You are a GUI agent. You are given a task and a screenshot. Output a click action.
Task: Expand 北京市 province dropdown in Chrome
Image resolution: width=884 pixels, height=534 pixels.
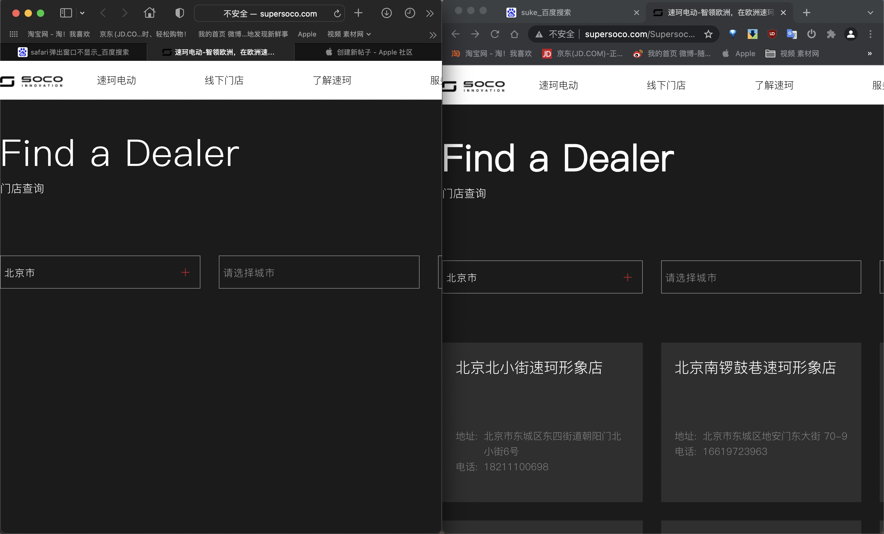542,277
